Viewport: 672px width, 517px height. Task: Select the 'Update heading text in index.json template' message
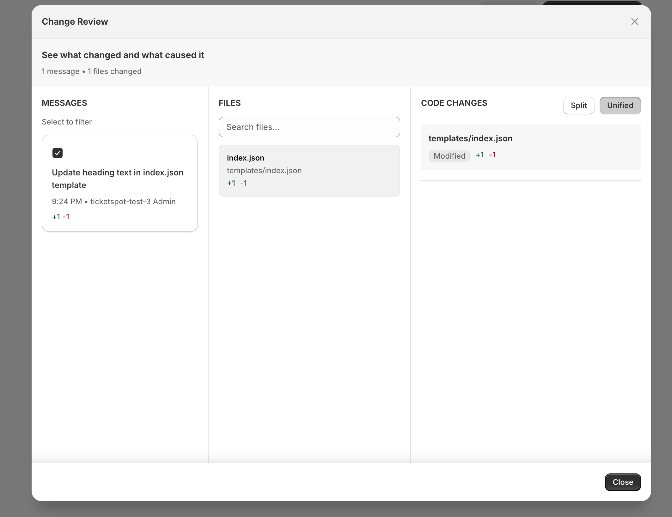point(117,179)
